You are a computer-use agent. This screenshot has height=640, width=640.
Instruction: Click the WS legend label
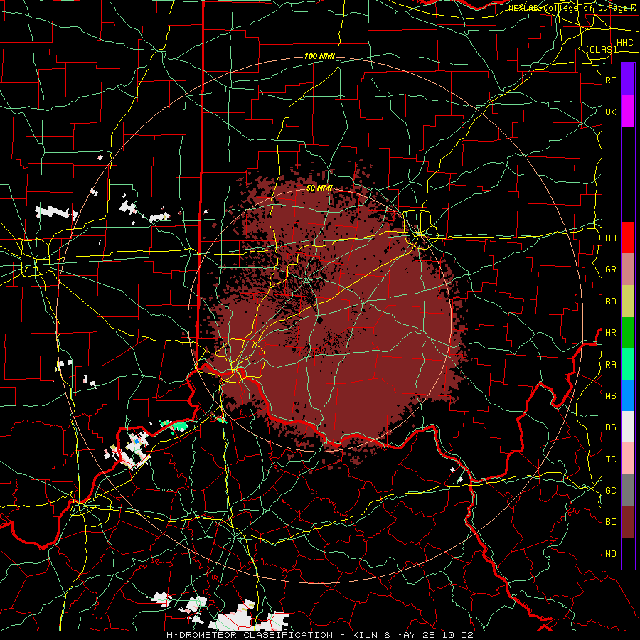click(610, 396)
